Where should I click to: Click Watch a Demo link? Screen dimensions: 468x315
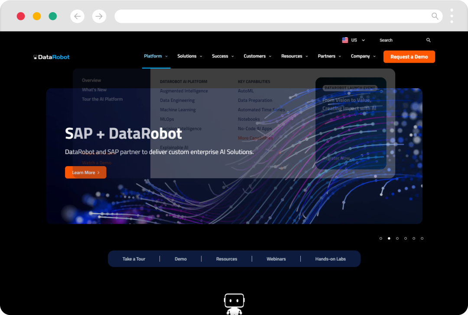(96, 163)
